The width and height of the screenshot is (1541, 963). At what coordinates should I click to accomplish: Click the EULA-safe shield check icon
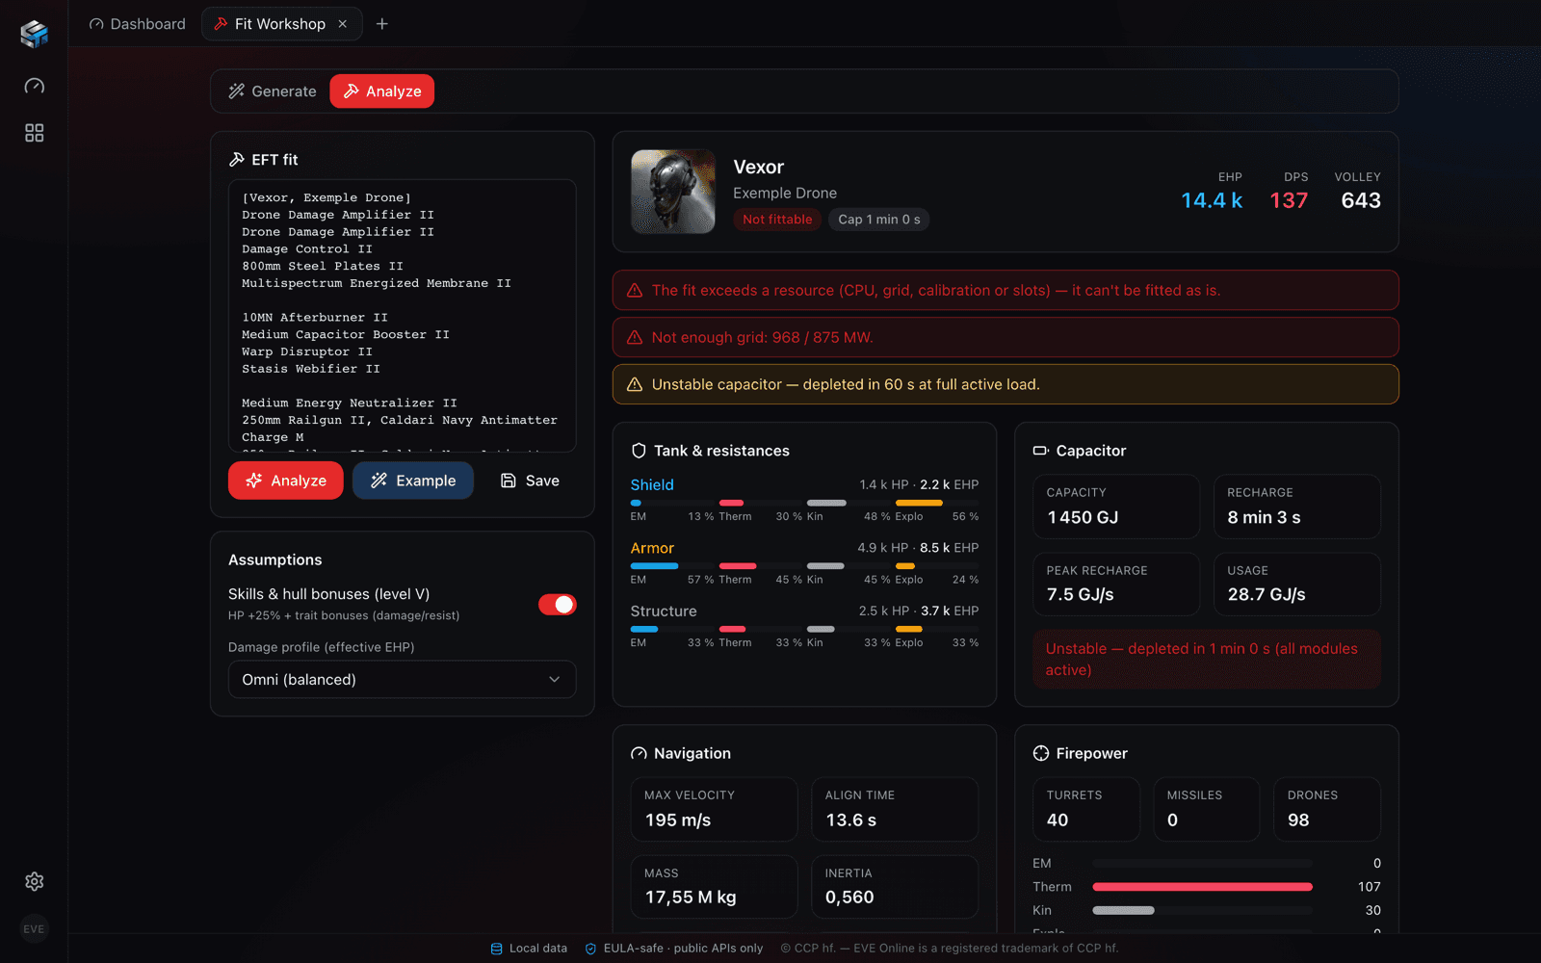tap(591, 949)
